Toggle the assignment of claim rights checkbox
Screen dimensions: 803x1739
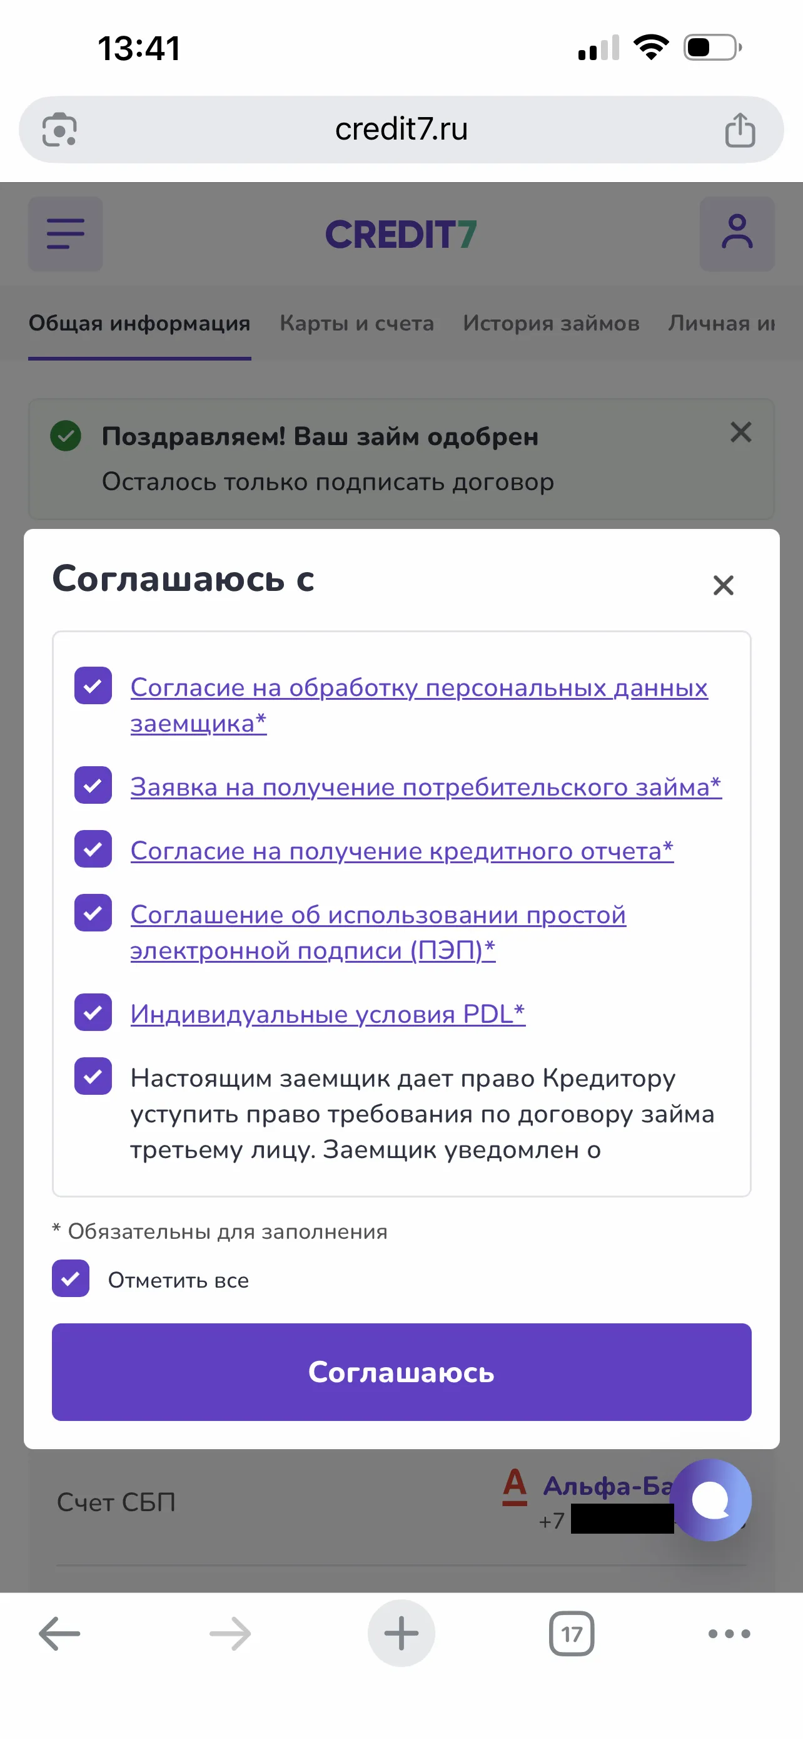click(93, 1076)
